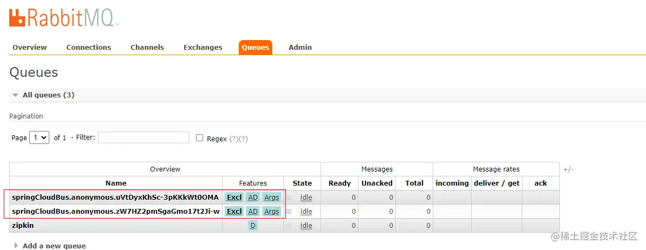Sort by the incoming rate header

click(452, 183)
